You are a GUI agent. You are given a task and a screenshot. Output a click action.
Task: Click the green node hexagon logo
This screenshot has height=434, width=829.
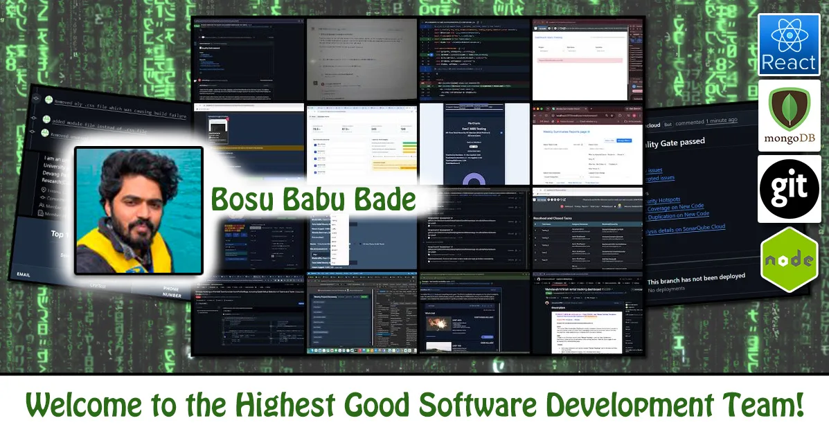point(790,259)
